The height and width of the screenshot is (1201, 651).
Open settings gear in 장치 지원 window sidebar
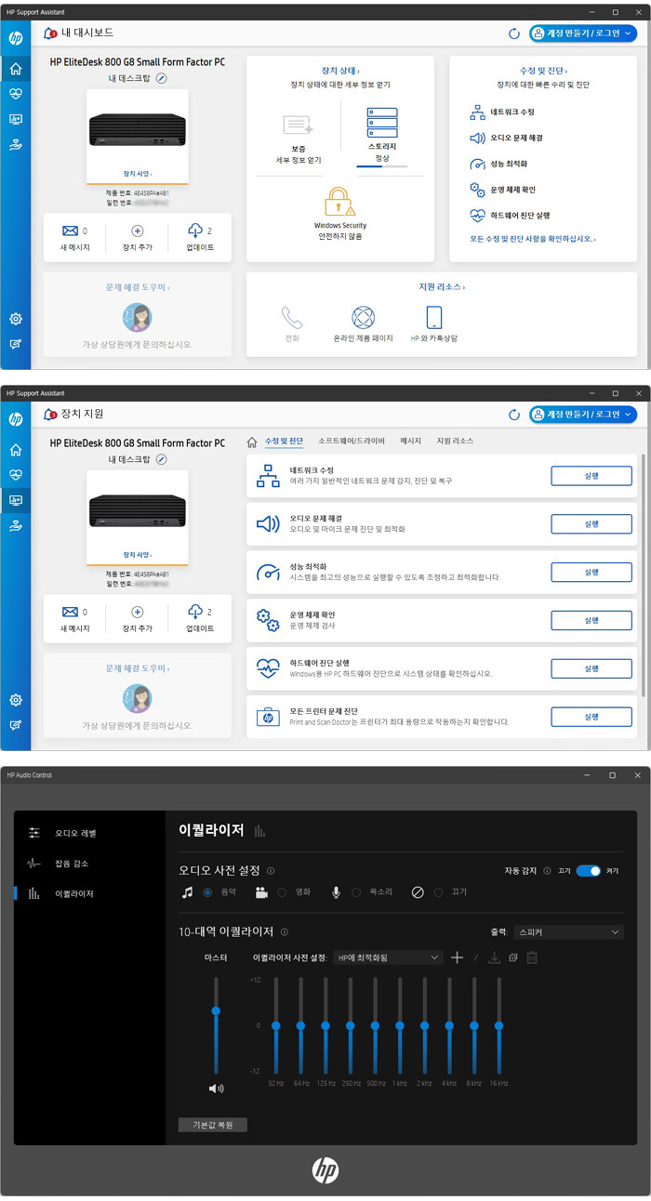pos(16,700)
